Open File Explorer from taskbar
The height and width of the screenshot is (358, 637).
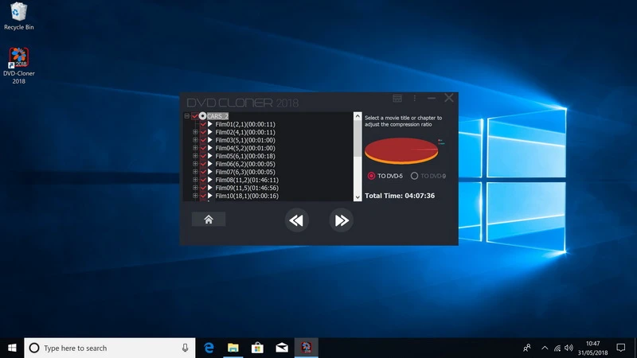(x=233, y=348)
